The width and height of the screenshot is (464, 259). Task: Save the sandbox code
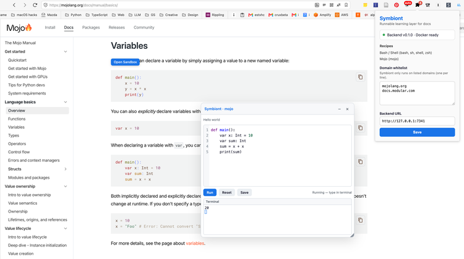coord(244,192)
